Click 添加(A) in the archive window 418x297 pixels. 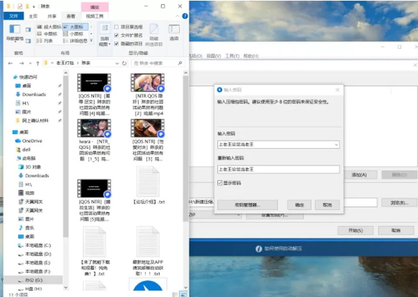359,175
